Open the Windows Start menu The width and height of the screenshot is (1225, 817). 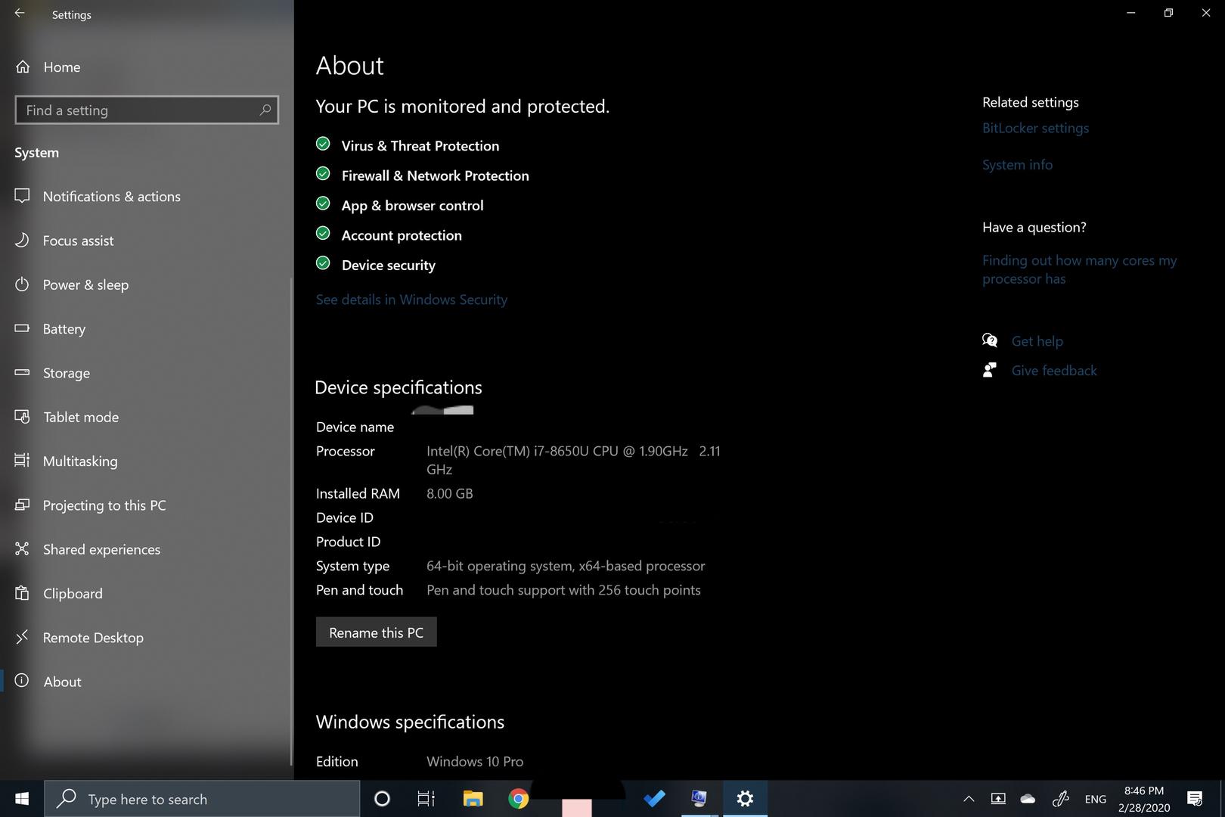[x=22, y=799]
